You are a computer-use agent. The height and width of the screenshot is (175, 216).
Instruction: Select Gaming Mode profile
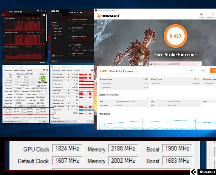point(58,29)
